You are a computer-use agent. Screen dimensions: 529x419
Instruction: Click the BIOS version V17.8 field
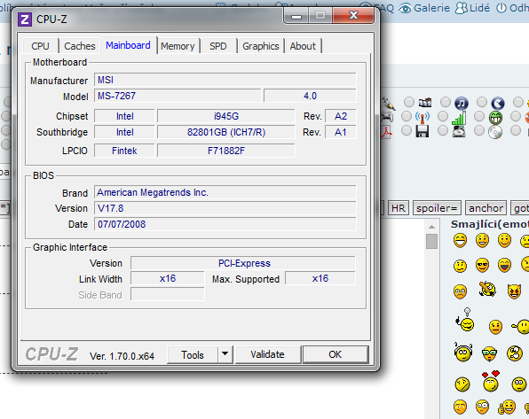[x=225, y=208]
